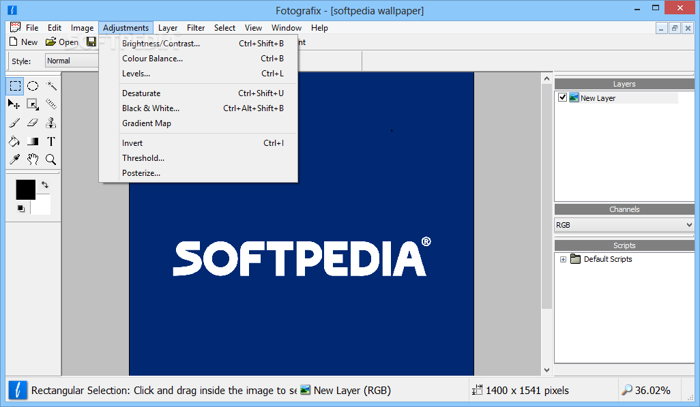Image resolution: width=700 pixels, height=407 pixels.
Task: Select the Paintbrush tool
Action: tap(15, 123)
